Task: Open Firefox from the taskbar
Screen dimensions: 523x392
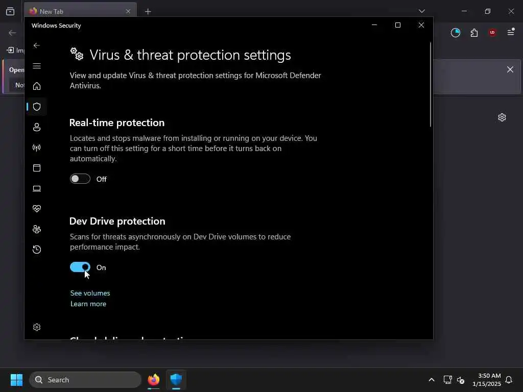Action: tap(154, 380)
